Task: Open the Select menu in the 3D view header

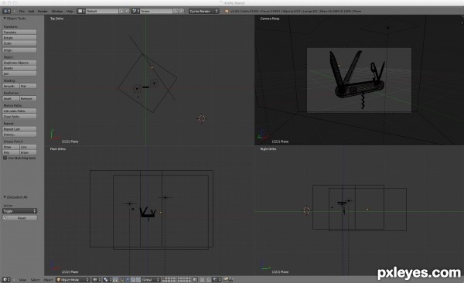Action: [35, 279]
